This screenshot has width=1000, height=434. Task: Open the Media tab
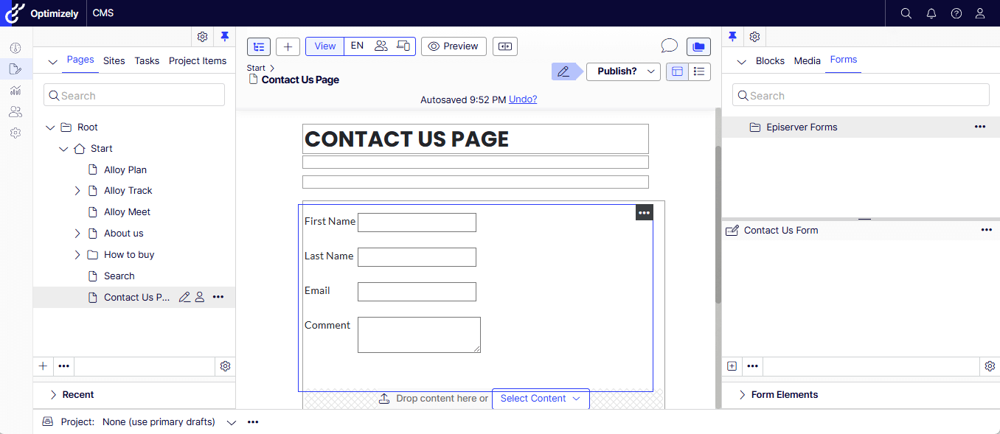807,60
